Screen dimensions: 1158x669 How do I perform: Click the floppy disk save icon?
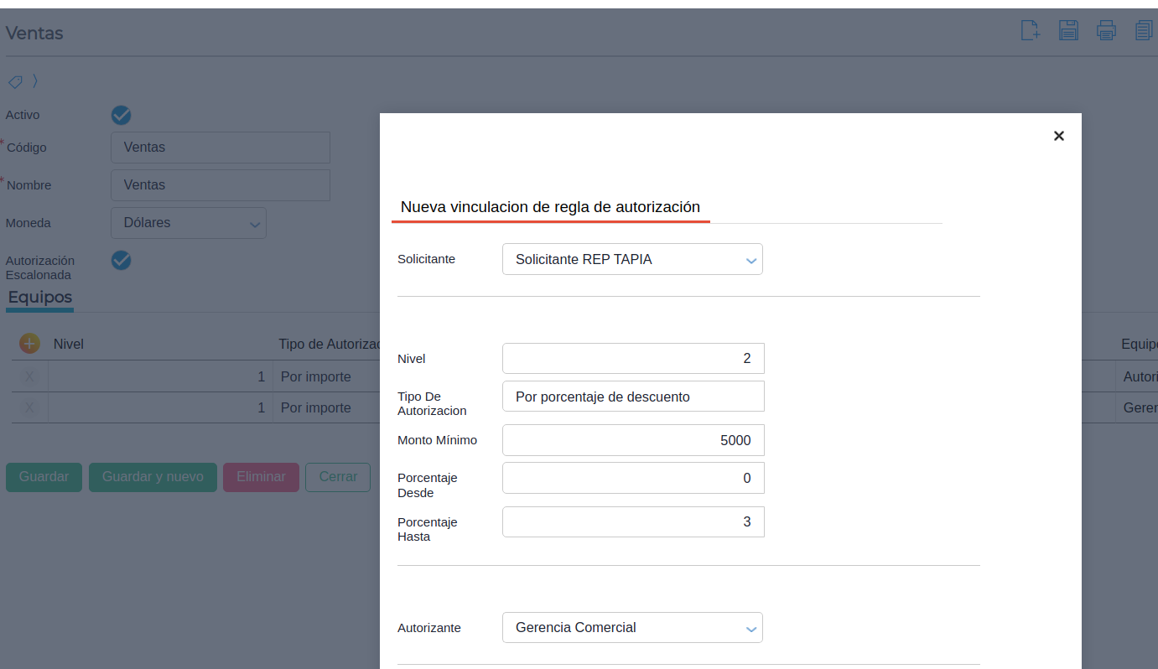pyautogui.click(x=1068, y=31)
